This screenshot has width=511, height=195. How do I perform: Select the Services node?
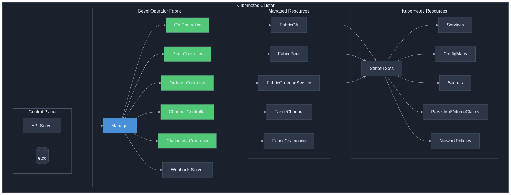click(x=455, y=25)
